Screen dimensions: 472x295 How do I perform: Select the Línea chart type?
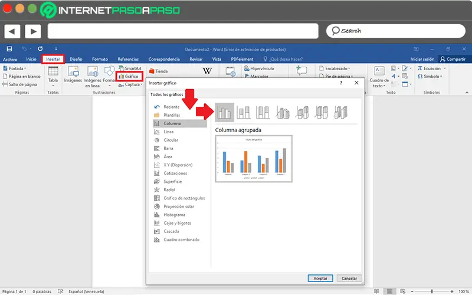(x=179, y=132)
